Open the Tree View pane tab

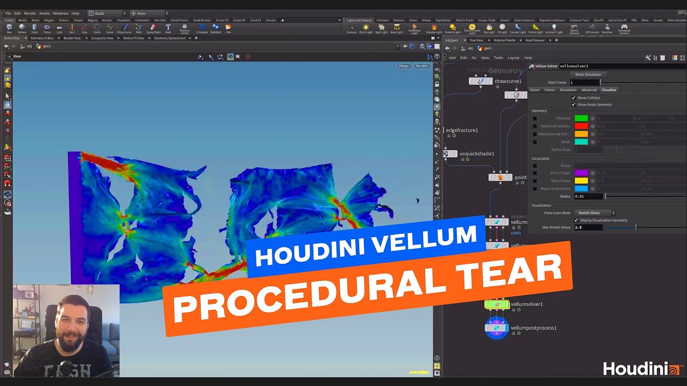click(476, 40)
